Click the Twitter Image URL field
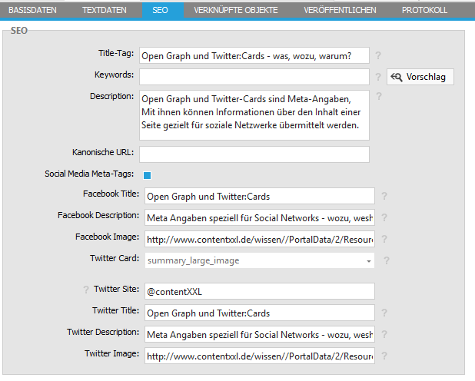The width and height of the screenshot is (475, 381). [x=260, y=356]
